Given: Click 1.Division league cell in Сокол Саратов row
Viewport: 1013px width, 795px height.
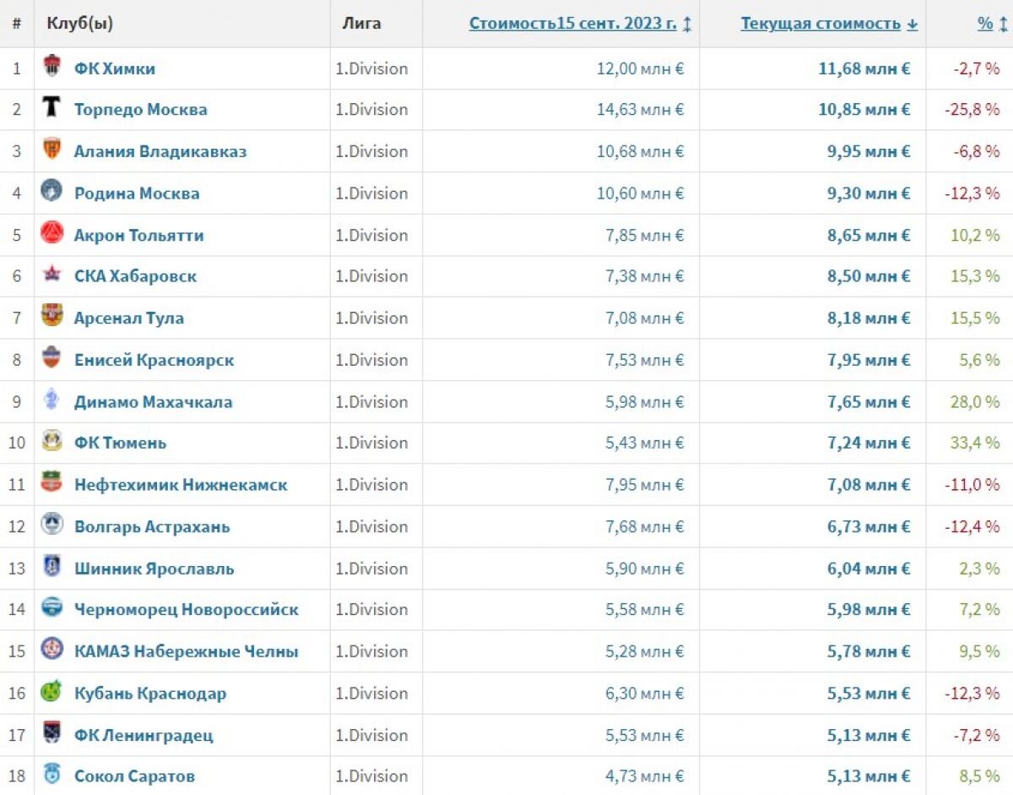Looking at the screenshot, I should 371,776.
